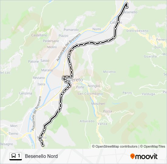Click the northernmost stop marker at Besenello
The width and height of the screenshot is (167, 164).
127,7
